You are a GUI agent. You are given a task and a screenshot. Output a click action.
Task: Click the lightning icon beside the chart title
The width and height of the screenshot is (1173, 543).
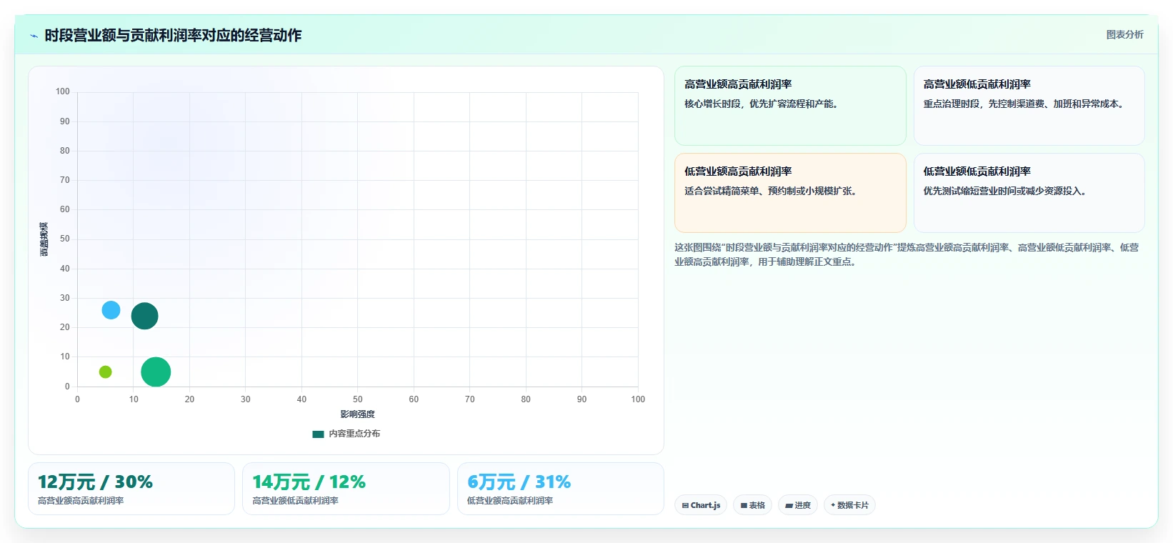point(34,36)
